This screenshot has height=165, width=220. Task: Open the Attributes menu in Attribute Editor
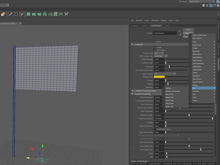[x=155, y=20]
